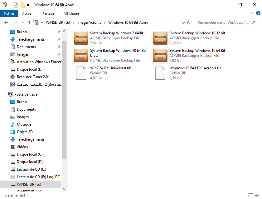Open the Properties quick access toolbar icon

pos(16,5)
